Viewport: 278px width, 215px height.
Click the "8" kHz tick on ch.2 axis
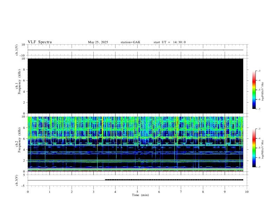[x=25, y=128]
